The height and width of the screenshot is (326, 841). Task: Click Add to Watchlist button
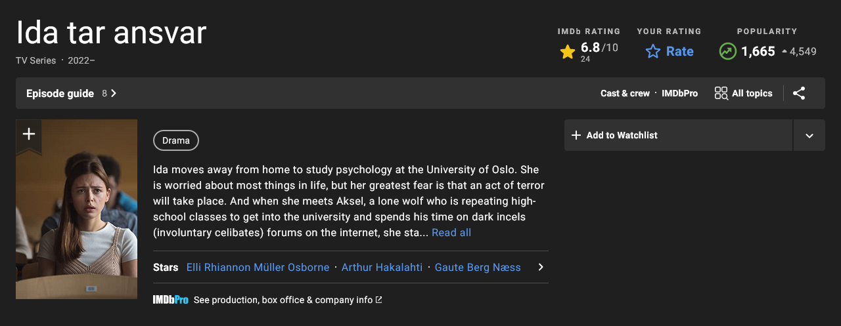[678, 135]
